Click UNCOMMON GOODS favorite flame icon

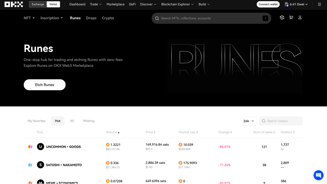coord(30,147)
